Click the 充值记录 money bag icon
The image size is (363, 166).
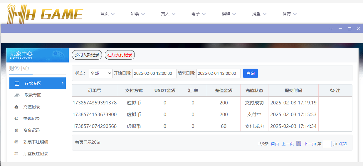point(16,107)
